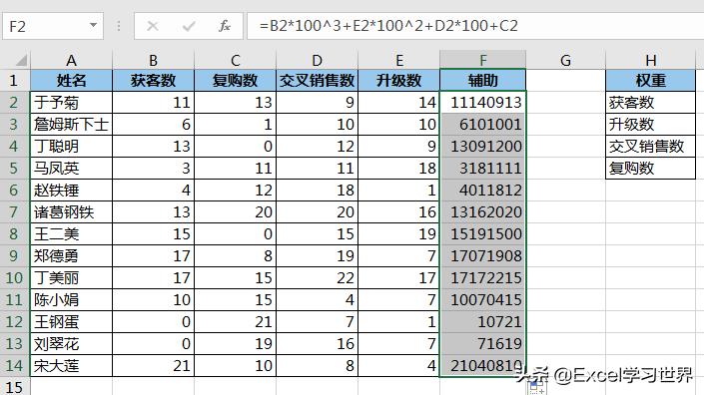This screenshot has width=704, height=395.
Task: Select name cell 刘翠花
Action: (71, 344)
